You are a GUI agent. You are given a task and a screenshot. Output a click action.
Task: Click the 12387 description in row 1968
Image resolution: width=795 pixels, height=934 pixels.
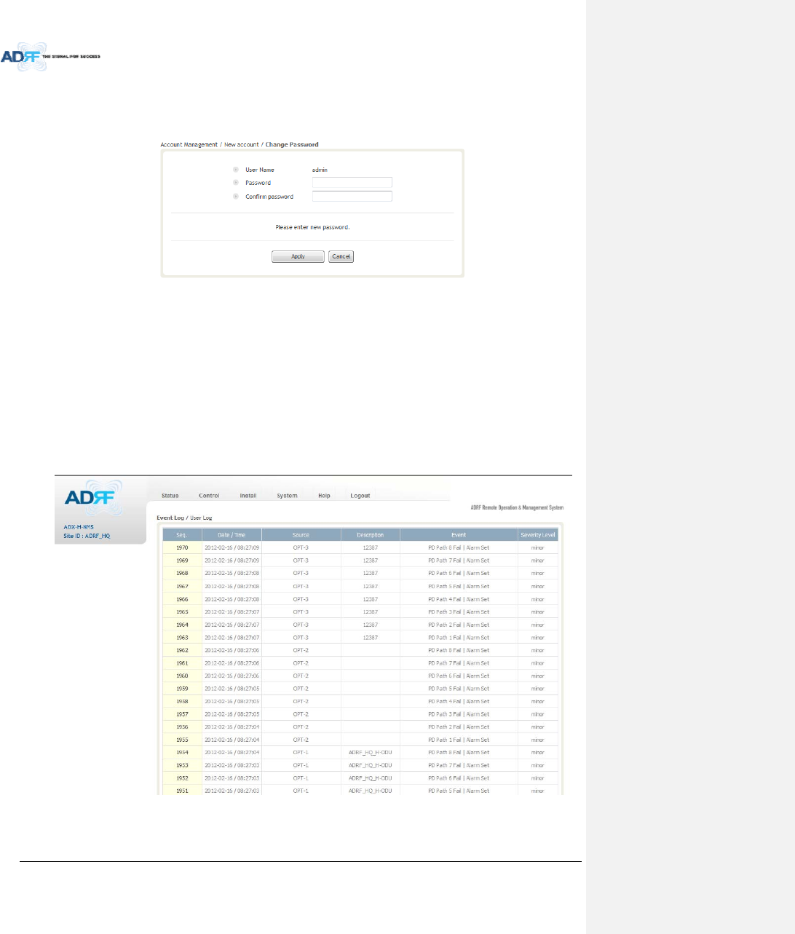coord(371,574)
